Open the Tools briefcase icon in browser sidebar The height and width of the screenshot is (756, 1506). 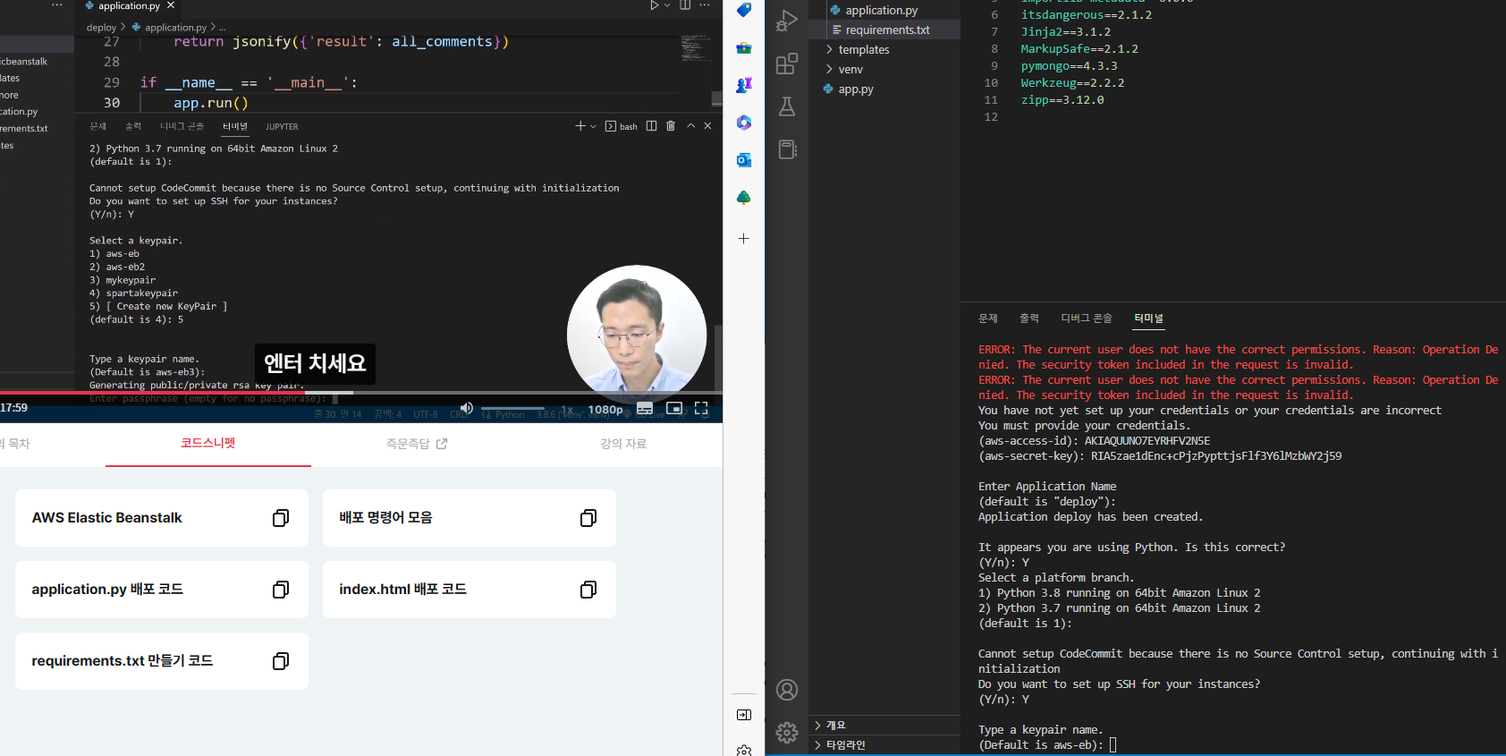click(x=744, y=47)
